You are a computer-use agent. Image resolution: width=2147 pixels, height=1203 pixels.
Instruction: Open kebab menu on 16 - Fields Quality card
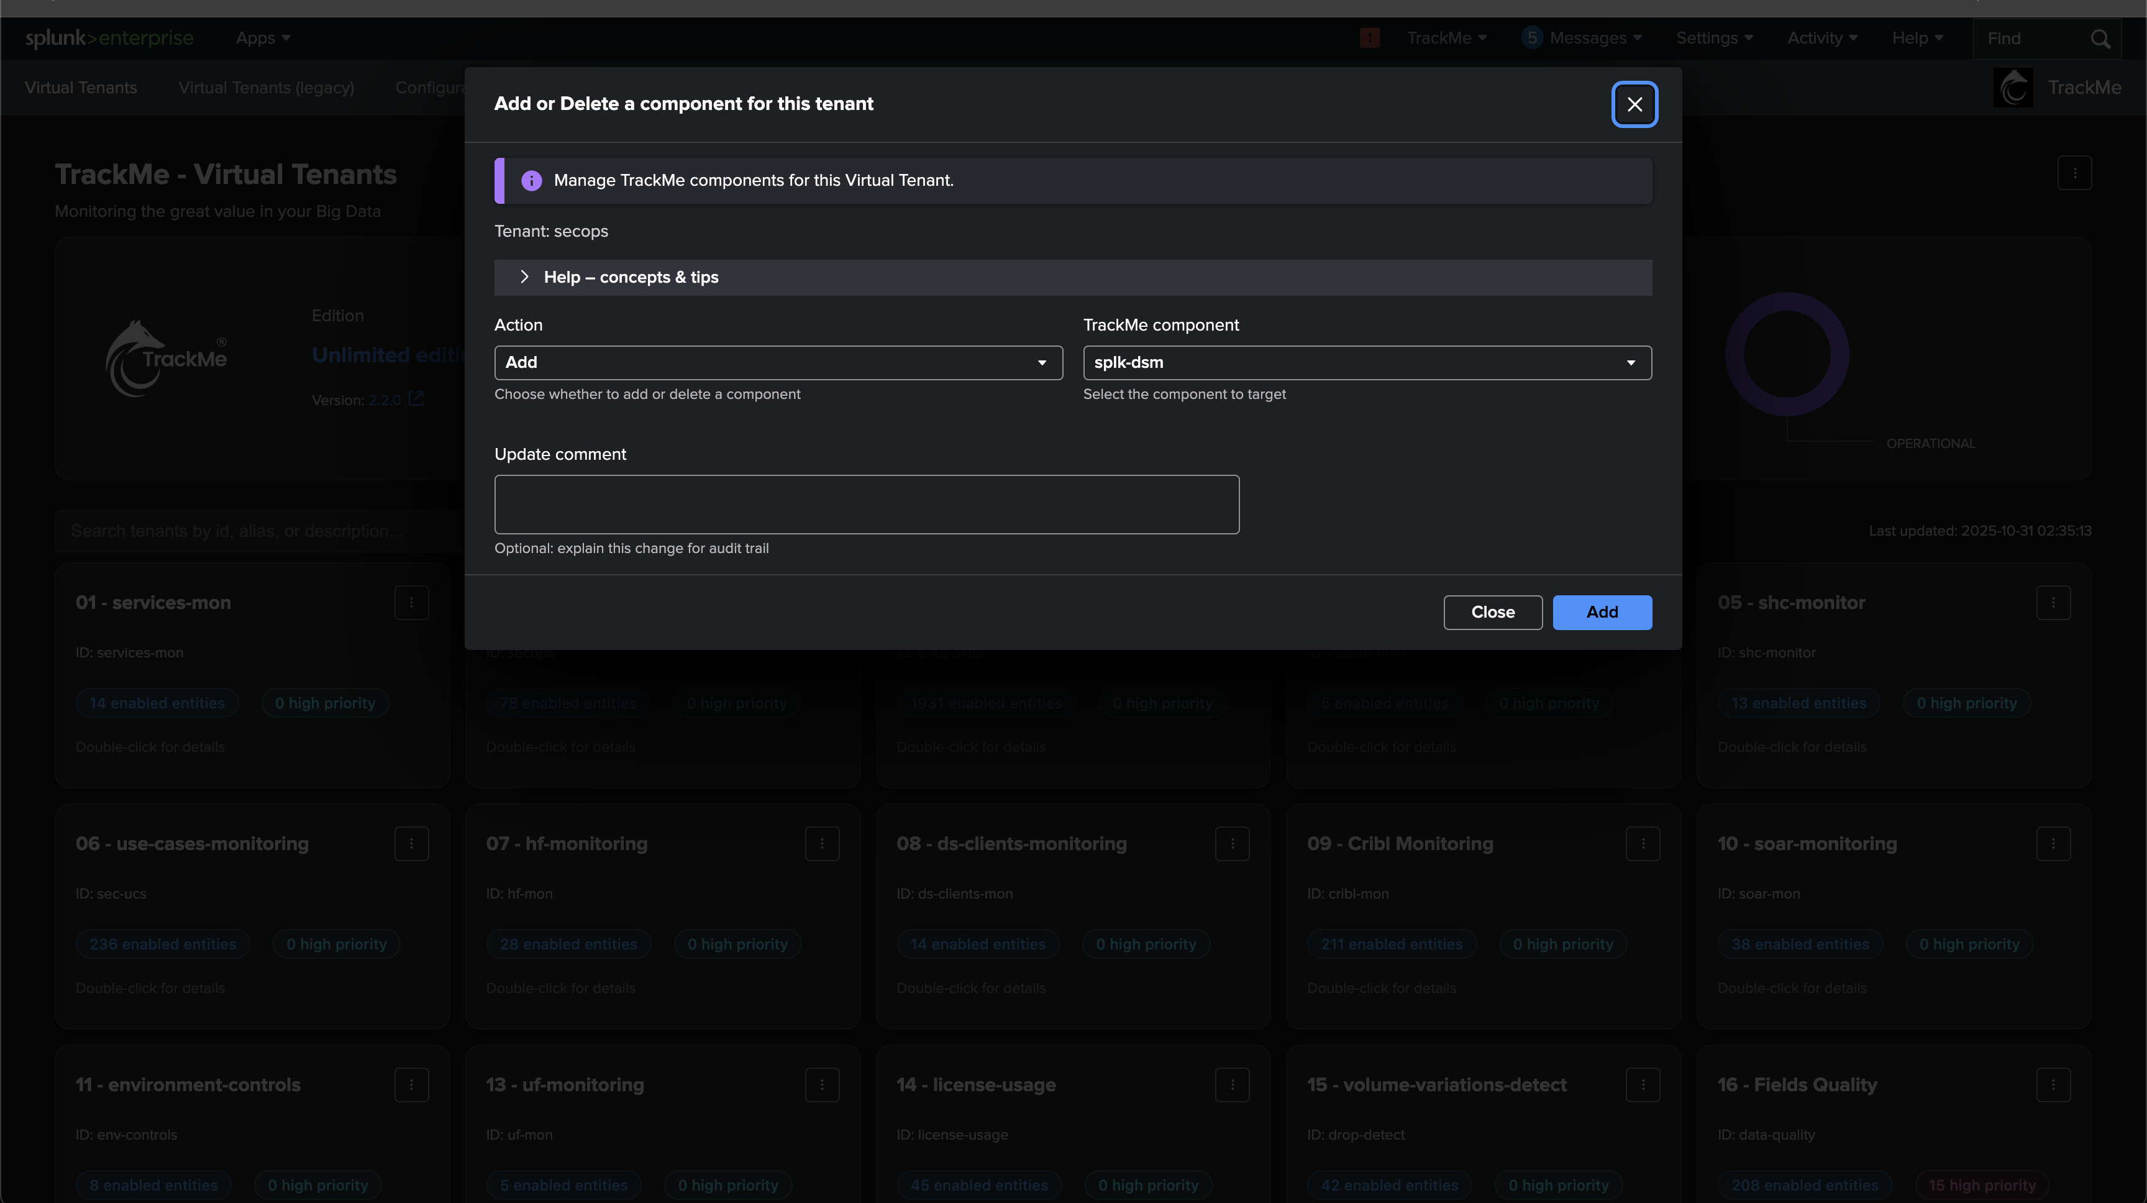coord(2053,1084)
